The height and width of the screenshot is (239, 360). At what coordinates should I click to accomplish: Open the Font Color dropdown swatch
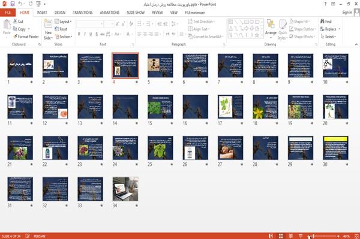click(x=129, y=34)
